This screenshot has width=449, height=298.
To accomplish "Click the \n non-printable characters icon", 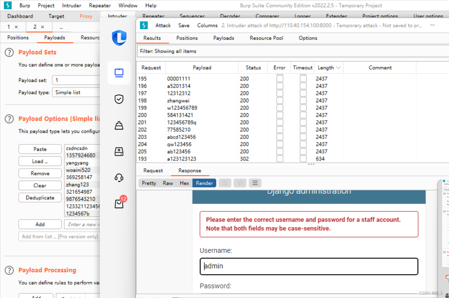I will [x=240, y=183].
